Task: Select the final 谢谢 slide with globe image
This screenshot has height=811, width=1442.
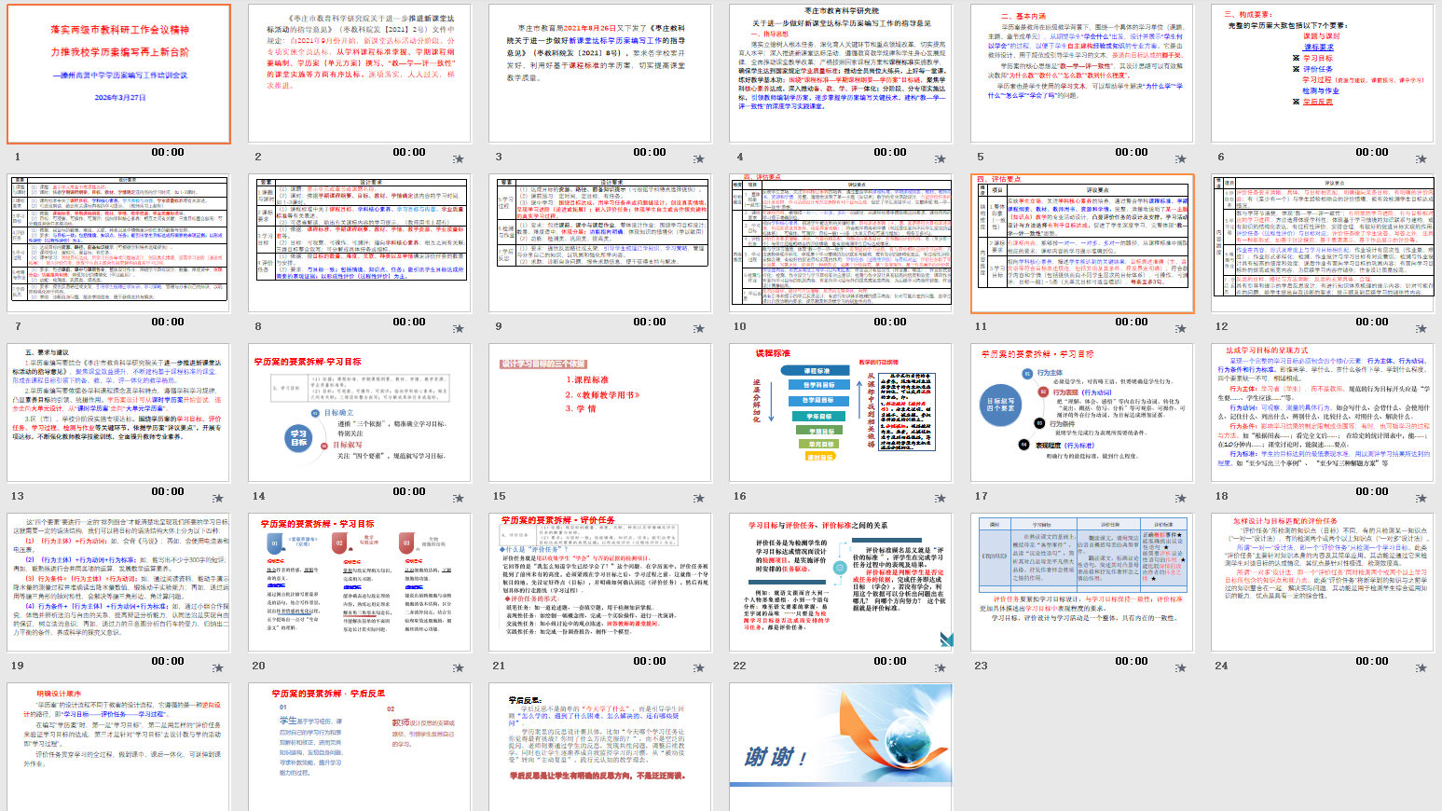Action: click(841, 747)
